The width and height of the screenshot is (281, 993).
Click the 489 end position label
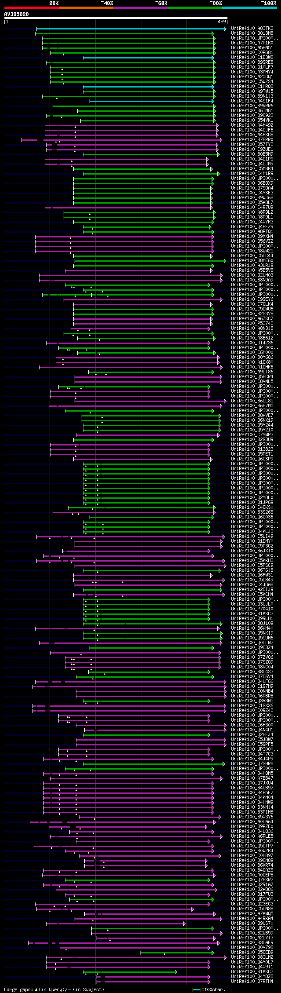click(222, 22)
